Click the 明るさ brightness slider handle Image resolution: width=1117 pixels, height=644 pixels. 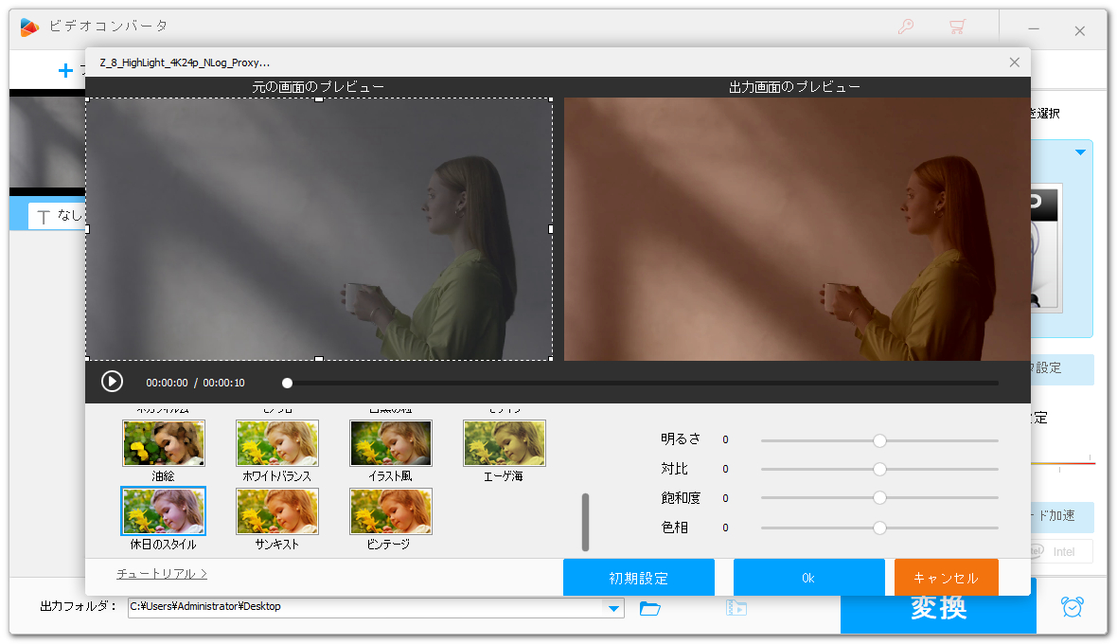pyautogui.click(x=879, y=440)
